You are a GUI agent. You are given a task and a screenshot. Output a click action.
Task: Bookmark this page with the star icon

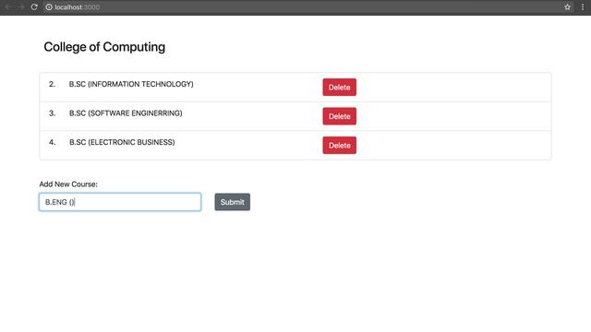(567, 7)
